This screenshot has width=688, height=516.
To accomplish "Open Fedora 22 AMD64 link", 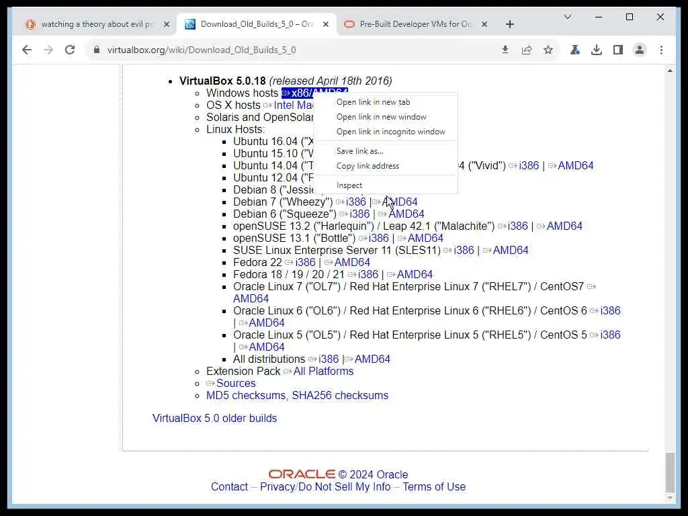I will pyautogui.click(x=352, y=263).
